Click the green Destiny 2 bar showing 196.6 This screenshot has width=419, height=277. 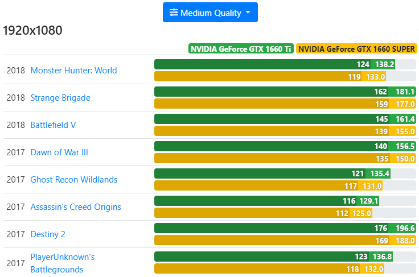click(285, 228)
